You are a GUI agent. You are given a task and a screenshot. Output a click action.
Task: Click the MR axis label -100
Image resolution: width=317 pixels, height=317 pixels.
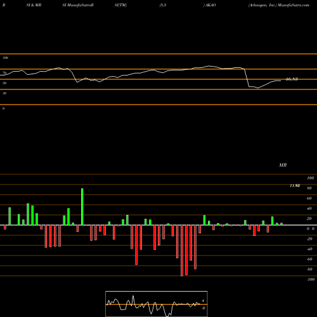(x=311, y=280)
